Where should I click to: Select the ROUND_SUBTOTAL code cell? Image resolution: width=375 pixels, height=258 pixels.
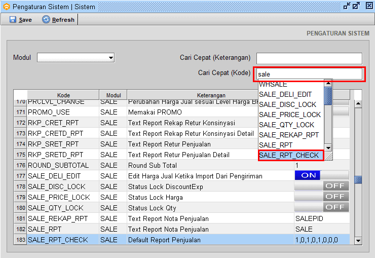63,165
